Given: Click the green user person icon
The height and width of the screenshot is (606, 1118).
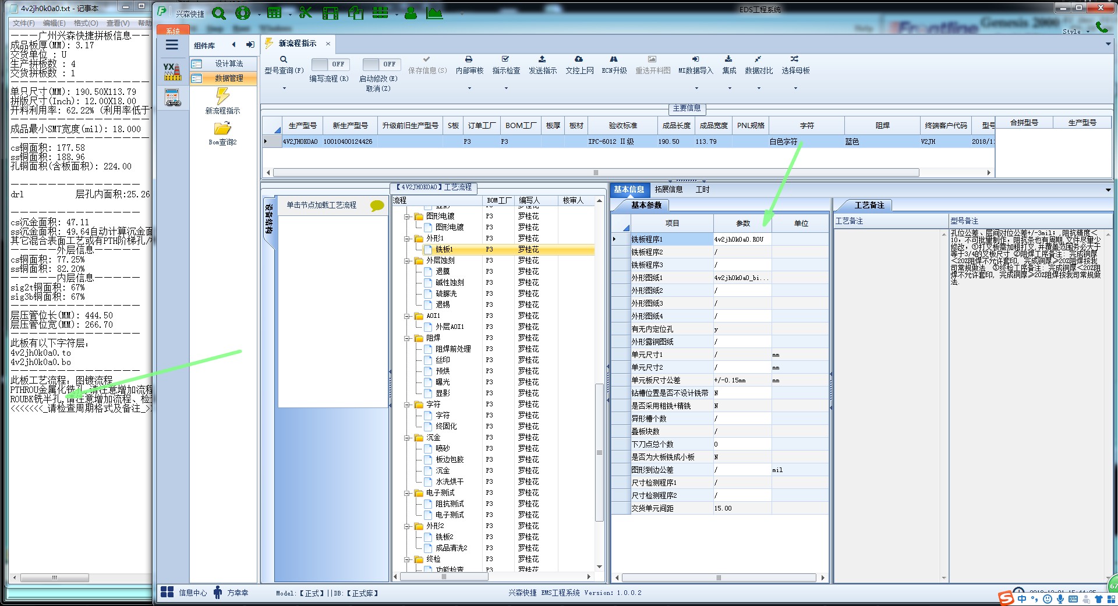Looking at the screenshot, I should click(411, 13).
